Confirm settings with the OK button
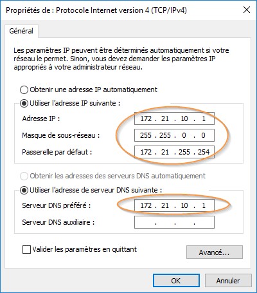 tap(176, 281)
